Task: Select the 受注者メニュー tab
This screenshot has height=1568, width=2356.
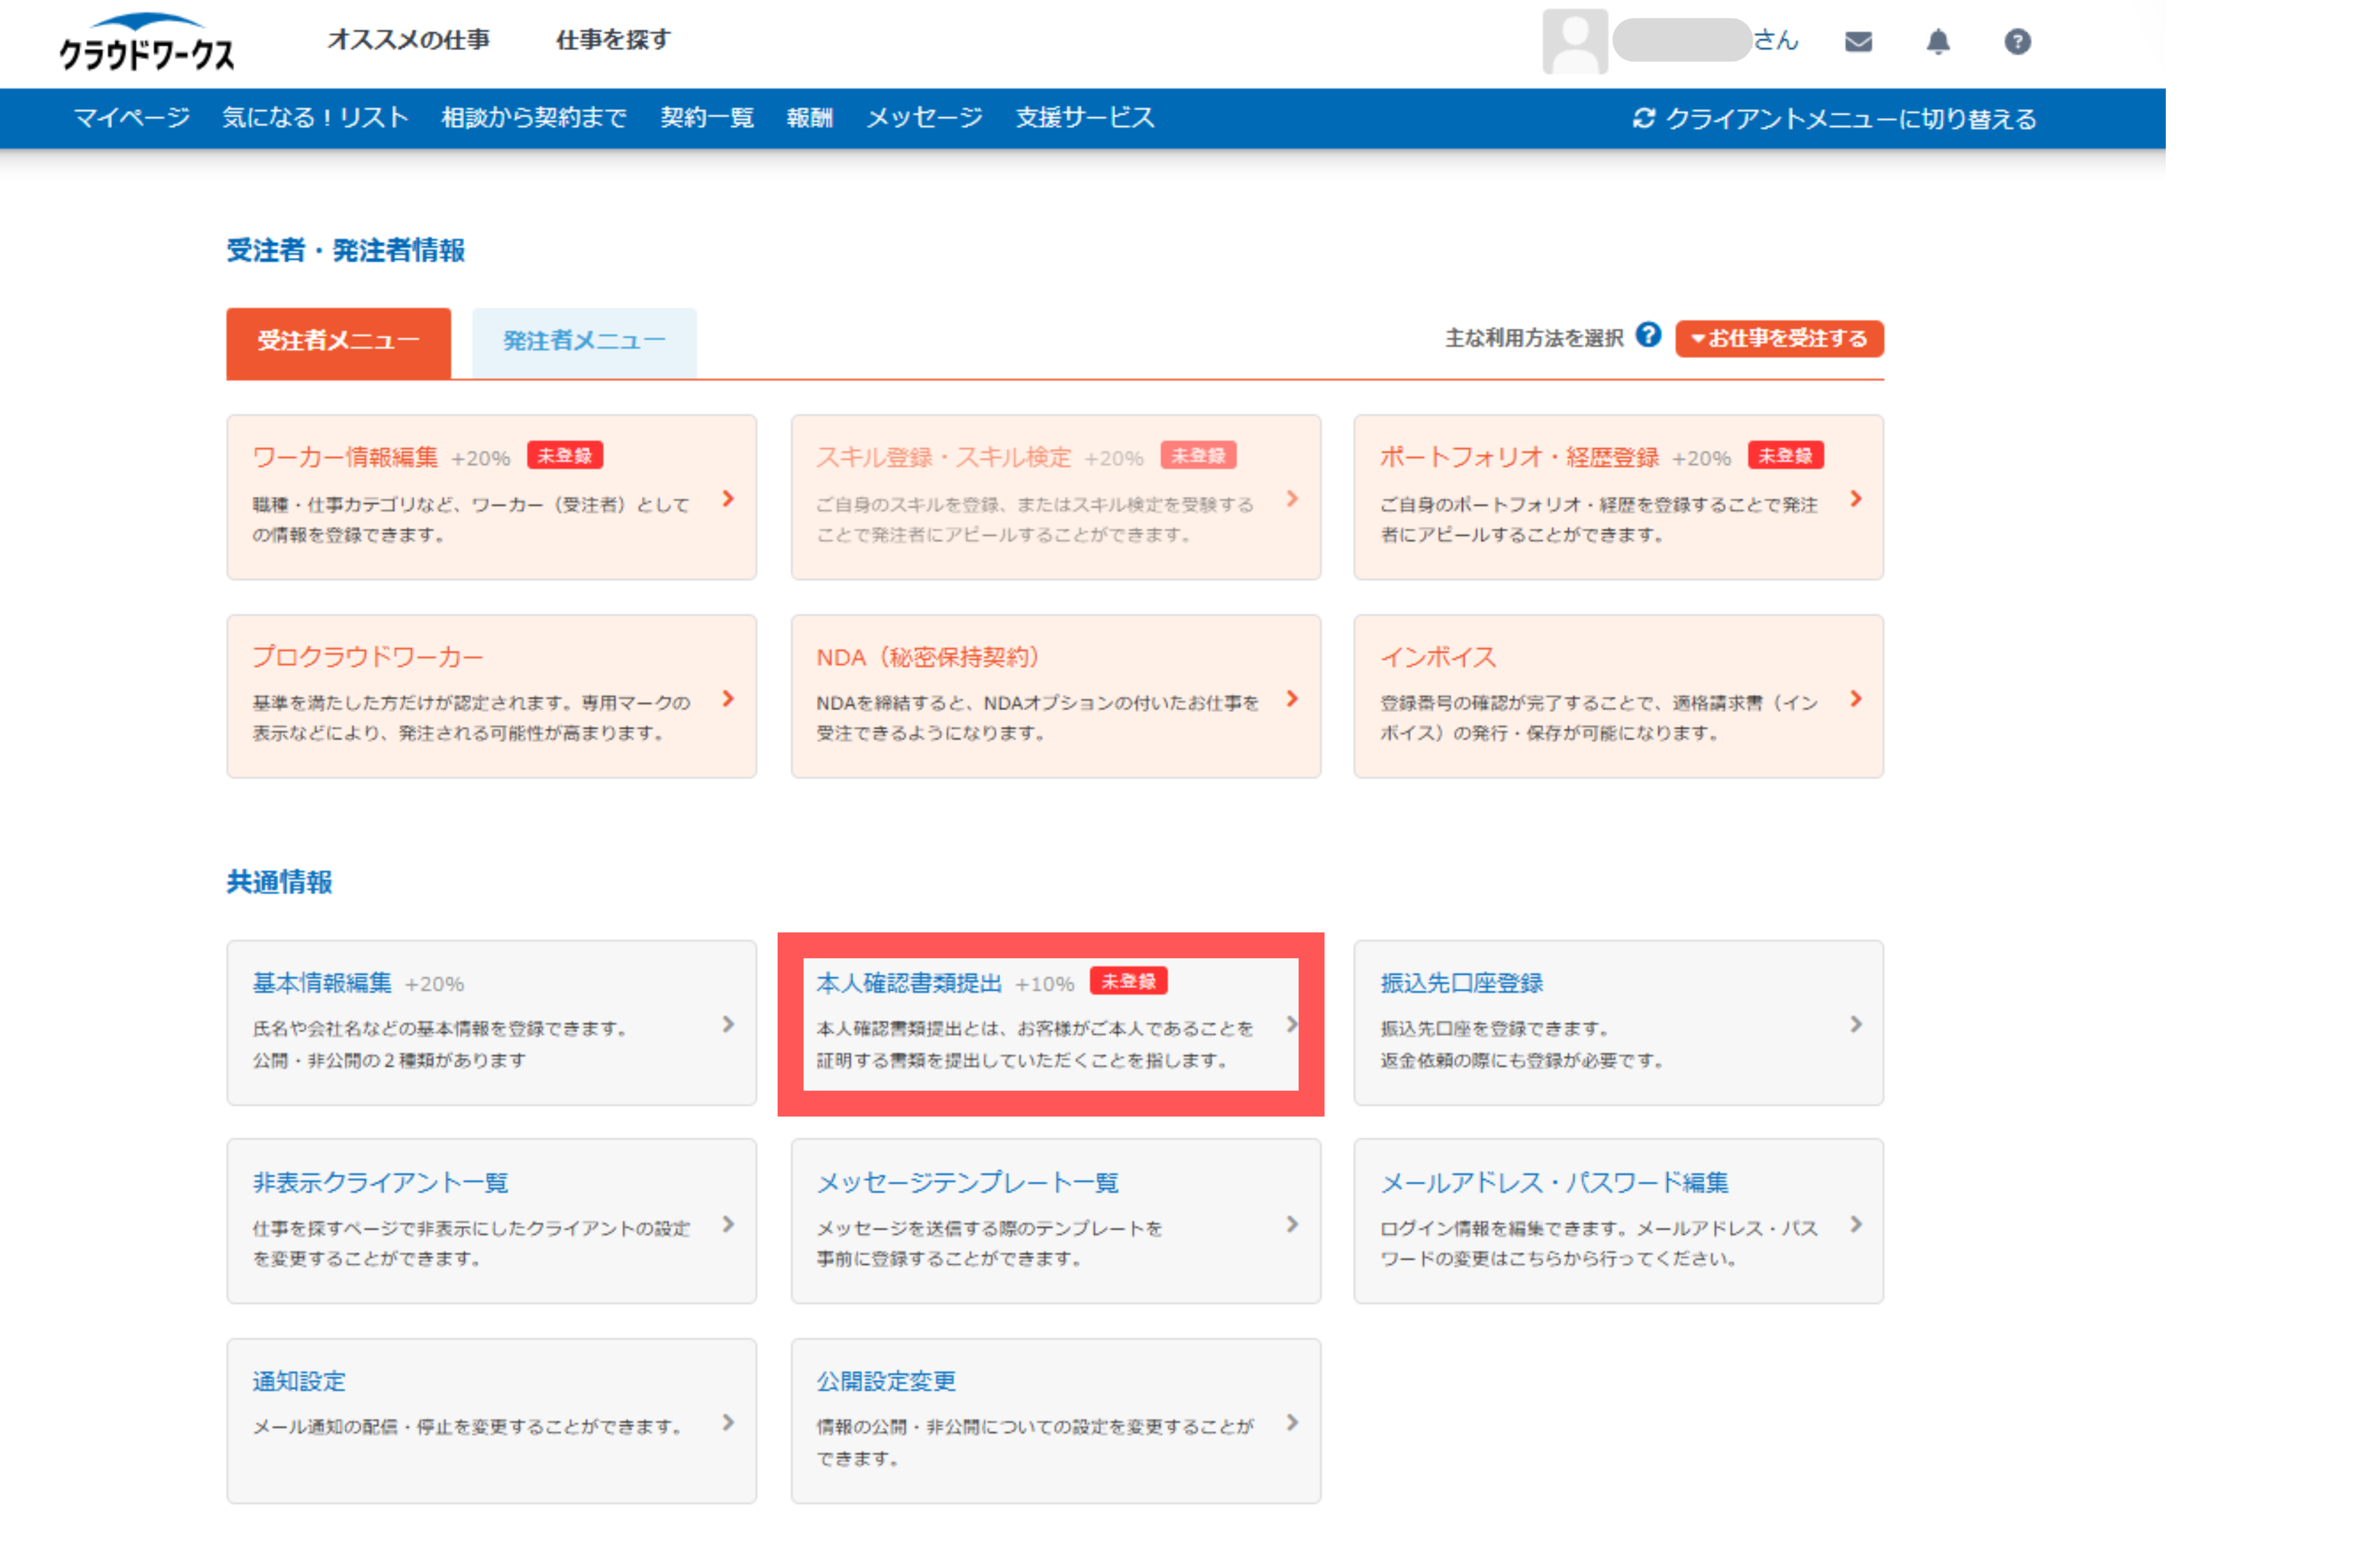Action: pyautogui.click(x=338, y=343)
